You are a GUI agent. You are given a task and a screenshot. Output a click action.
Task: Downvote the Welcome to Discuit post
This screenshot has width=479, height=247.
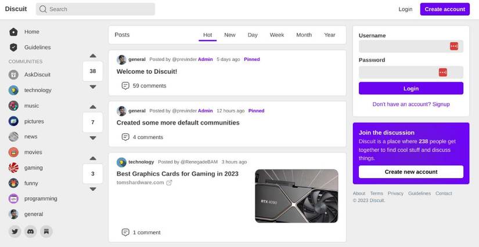pyautogui.click(x=93, y=87)
